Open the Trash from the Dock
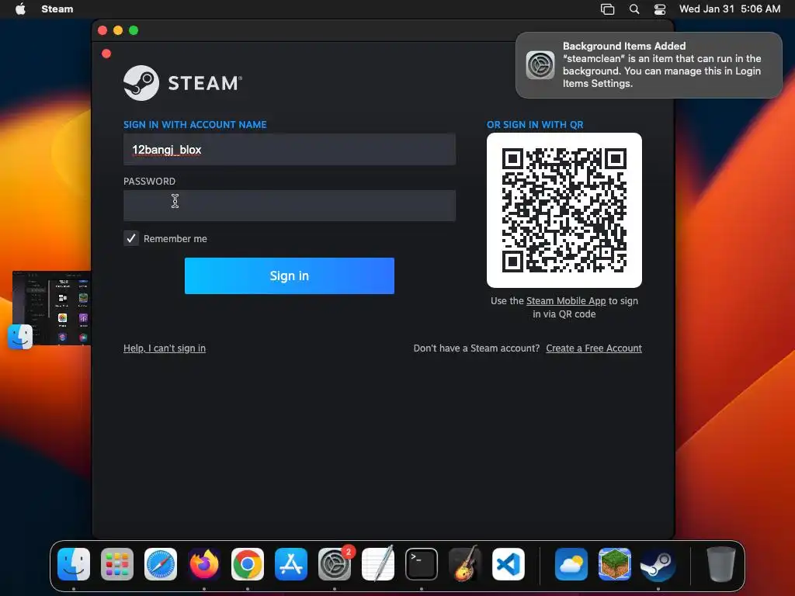 (x=721, y=564)
